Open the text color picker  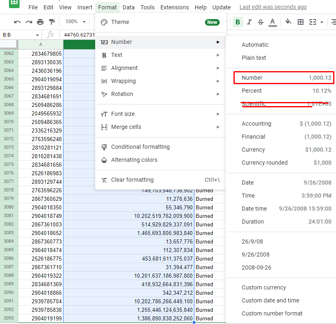[x=273, y=22]
